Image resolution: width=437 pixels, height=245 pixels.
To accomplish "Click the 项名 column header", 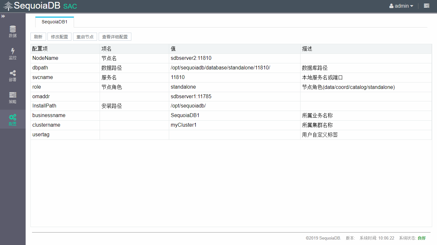I will coord(135,49).
